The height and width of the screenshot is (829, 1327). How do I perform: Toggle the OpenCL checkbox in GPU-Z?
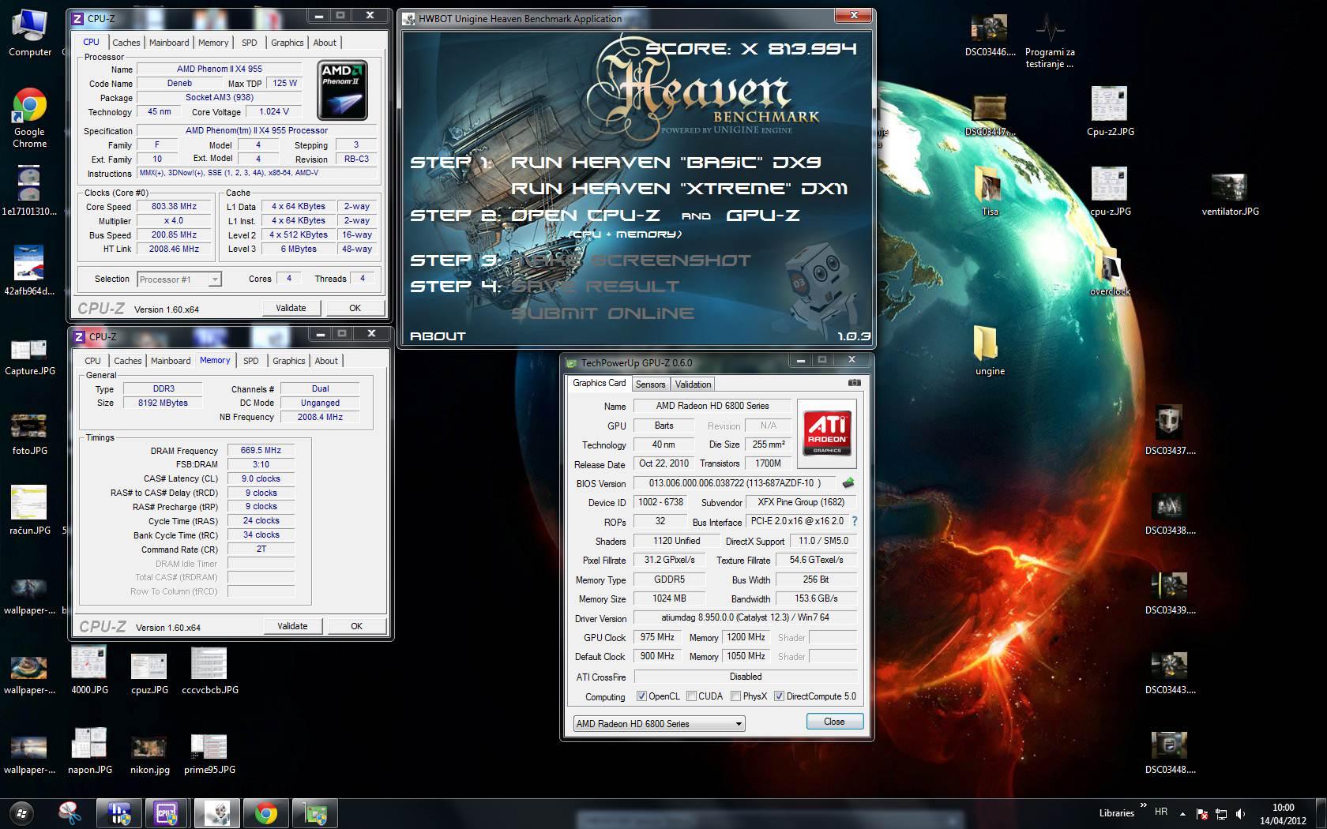click(642, 696)
